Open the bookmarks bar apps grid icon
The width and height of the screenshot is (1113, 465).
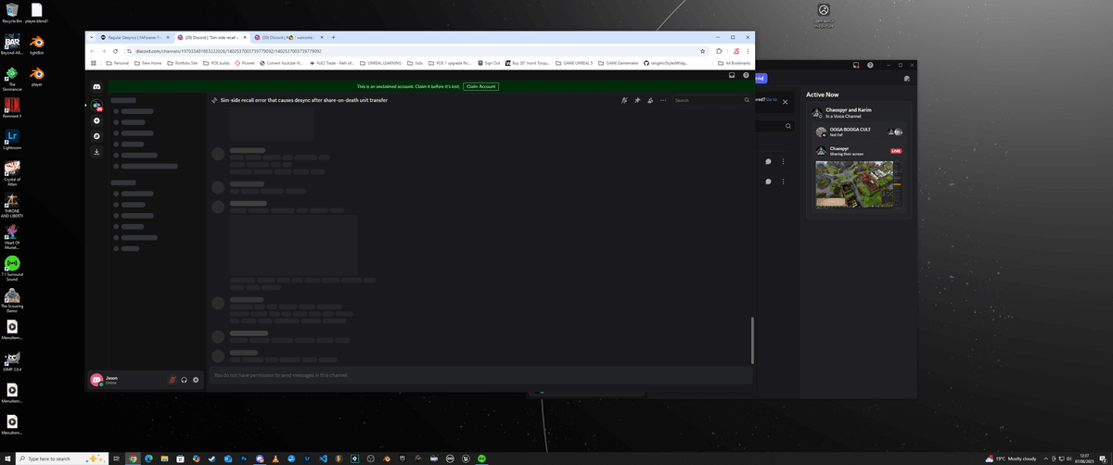93,63
